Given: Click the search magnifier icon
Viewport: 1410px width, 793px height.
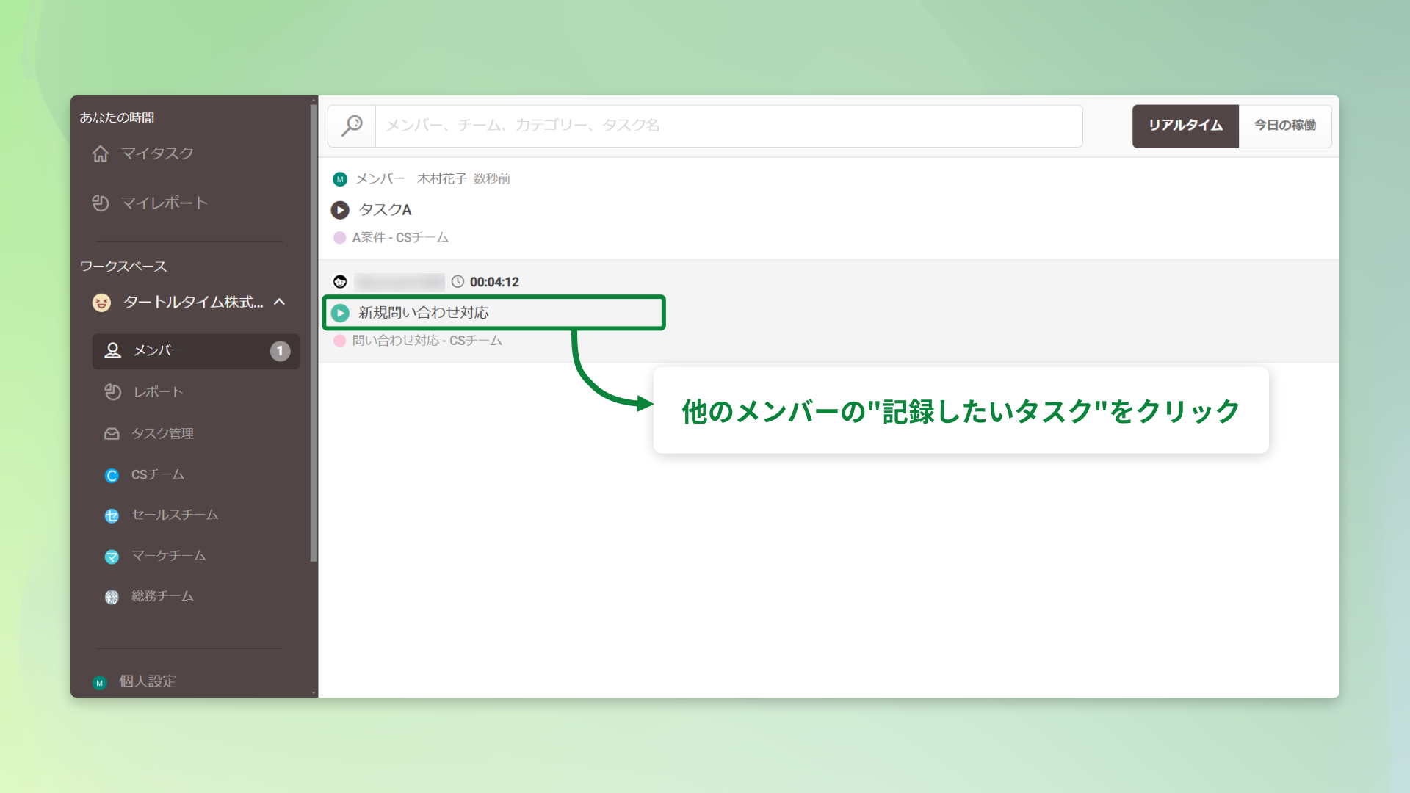Looking at the screenshot, I should pos(352,126).
